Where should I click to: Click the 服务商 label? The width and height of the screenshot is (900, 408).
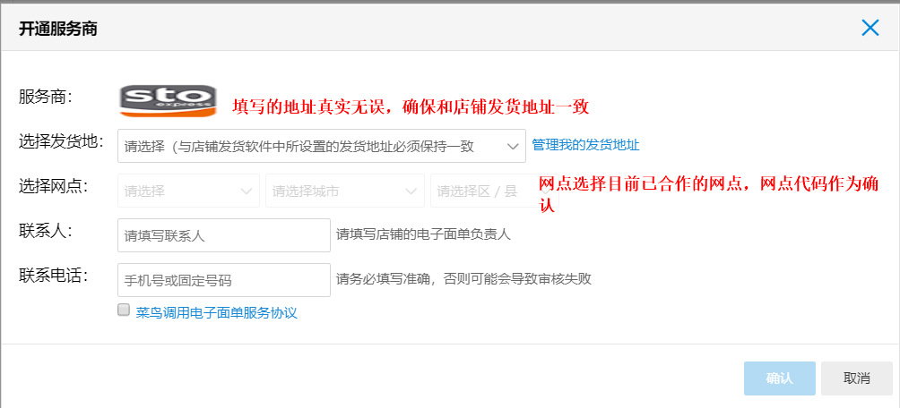(46, 97)
